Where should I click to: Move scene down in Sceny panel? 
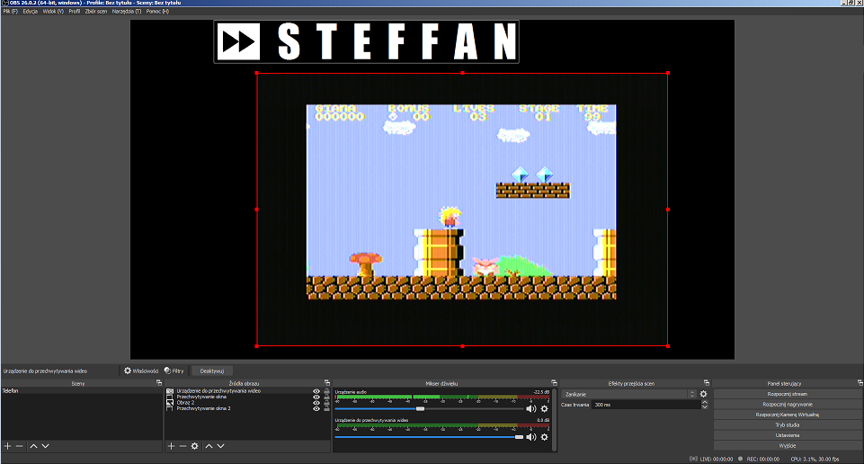pyautogui.click(x=45, y=446)
